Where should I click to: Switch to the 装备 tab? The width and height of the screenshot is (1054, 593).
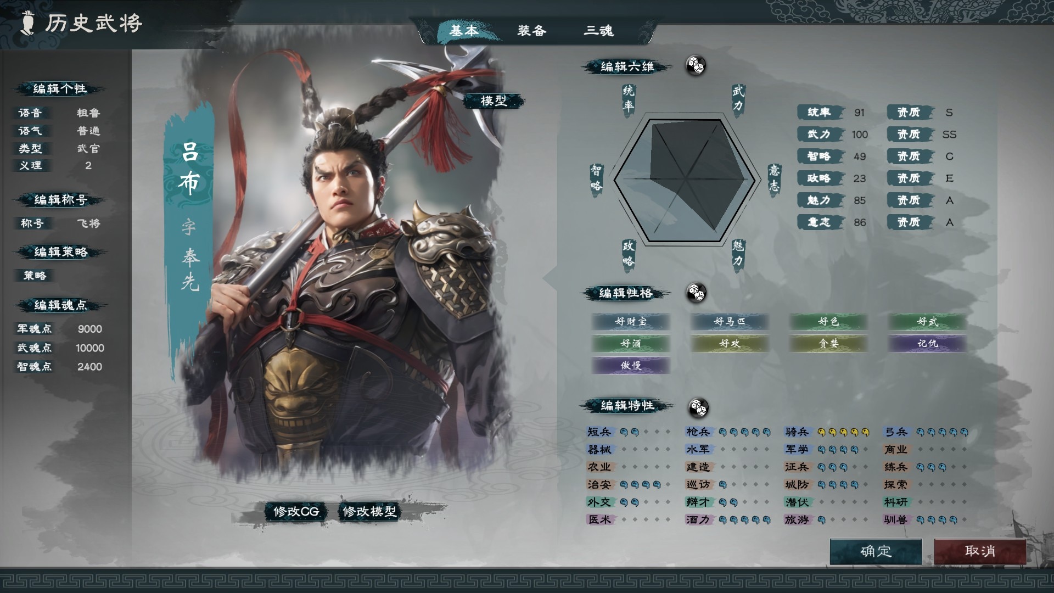point(531,31)
